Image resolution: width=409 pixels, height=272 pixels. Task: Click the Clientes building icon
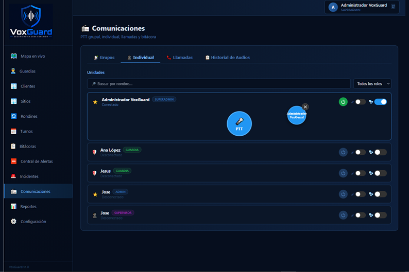(x=13, y=86)
